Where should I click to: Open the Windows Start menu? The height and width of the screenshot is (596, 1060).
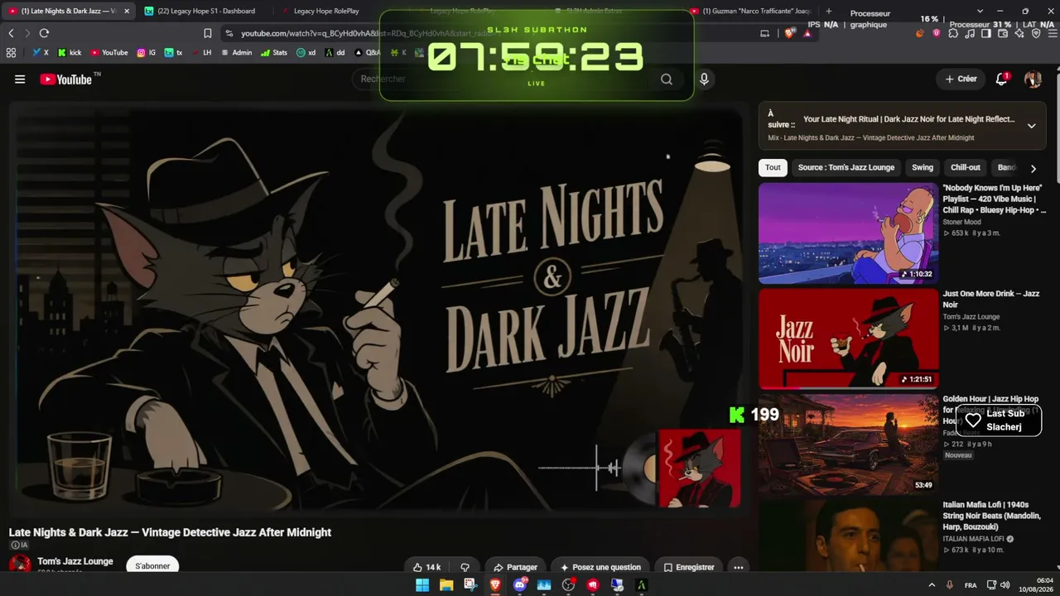[422, 585]
